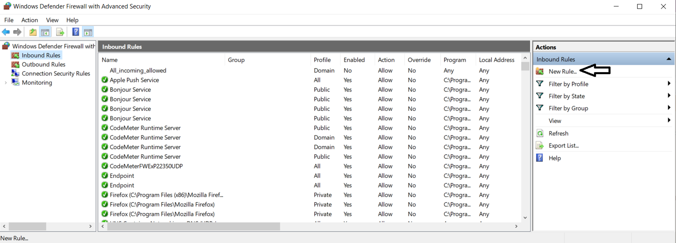Select Outbound Rules in the tree
This screenshot has width=676, height=243.
click(x=43, y=64)
